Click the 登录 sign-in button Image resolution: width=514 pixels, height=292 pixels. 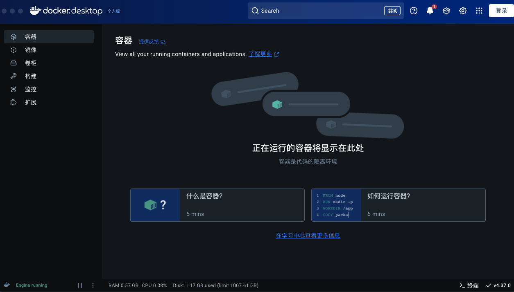click(x=501, y=11)
